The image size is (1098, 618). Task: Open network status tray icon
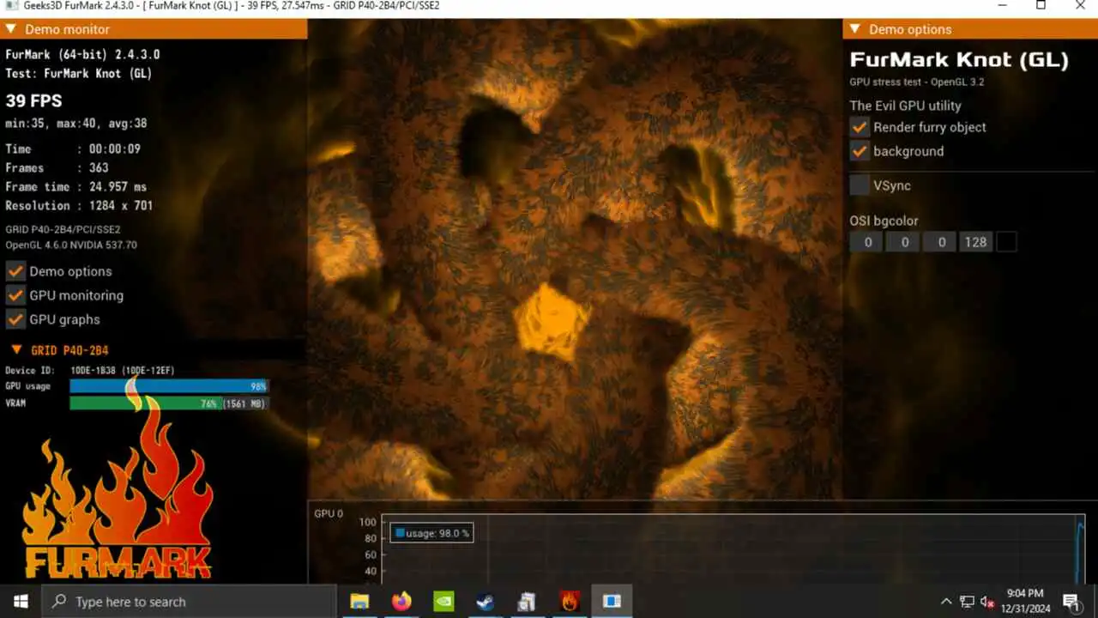coord(967,602)
